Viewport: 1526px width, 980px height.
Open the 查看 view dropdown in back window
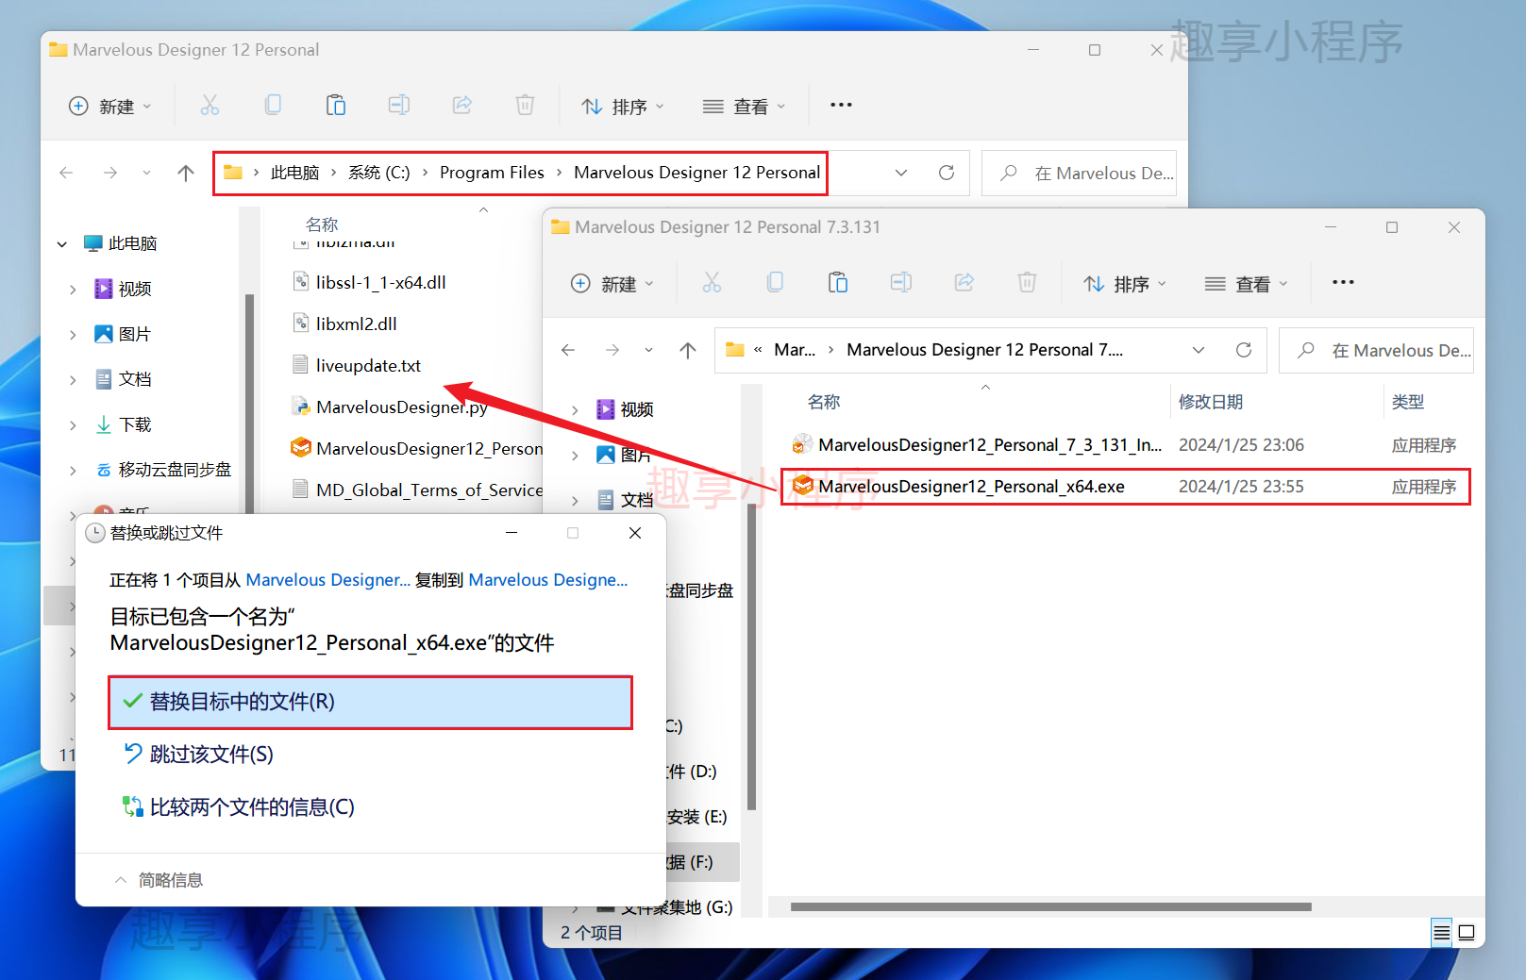click(x=745, y=106)
